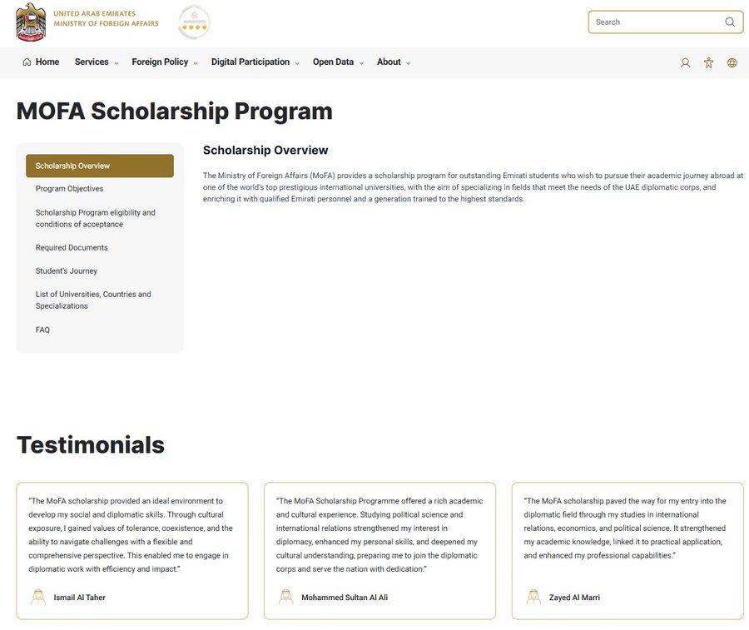This screenshot has height=630, width=749.
Task: Open Required Documents sidebar item
Action: point(72,247)
